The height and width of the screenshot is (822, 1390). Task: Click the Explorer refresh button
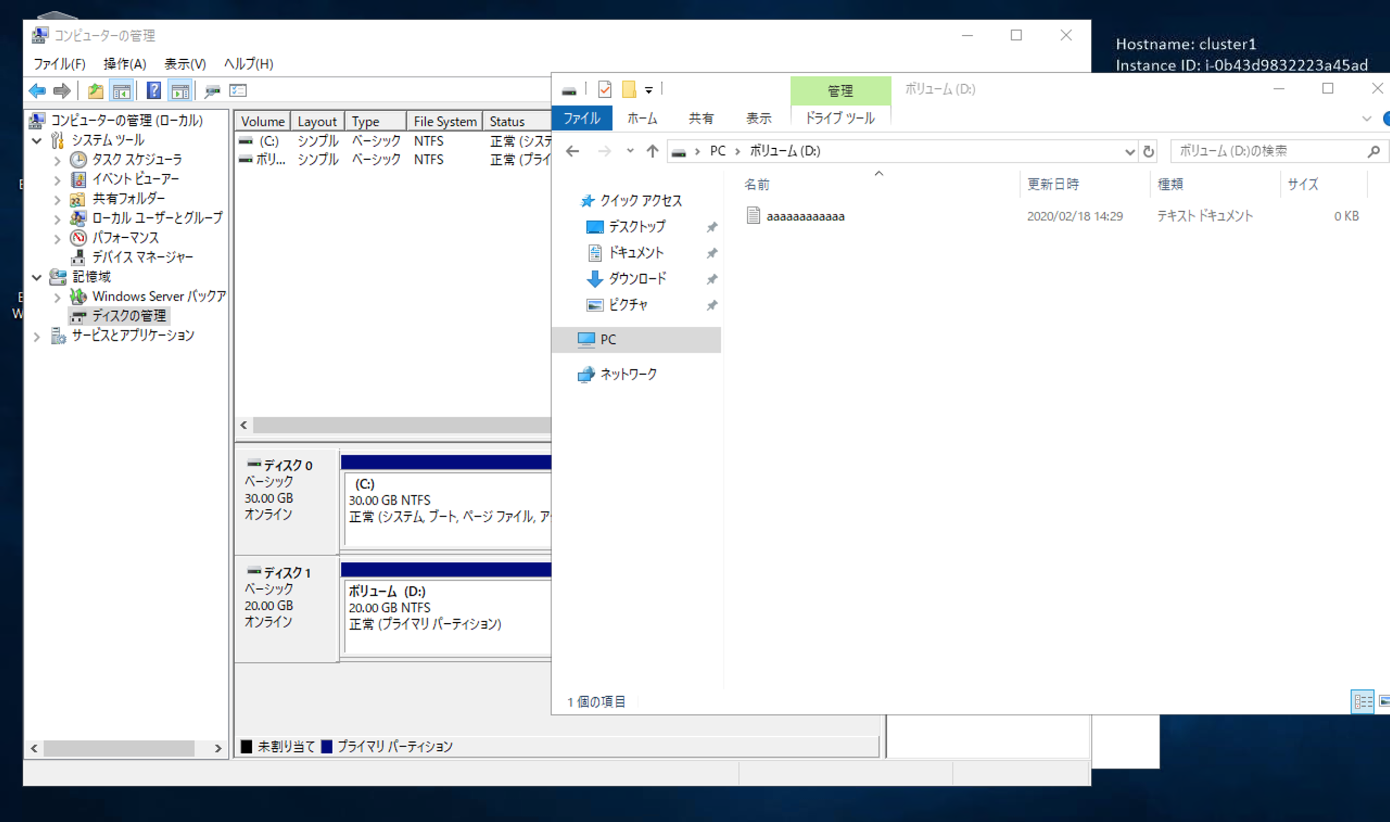tap(1148, 151)
